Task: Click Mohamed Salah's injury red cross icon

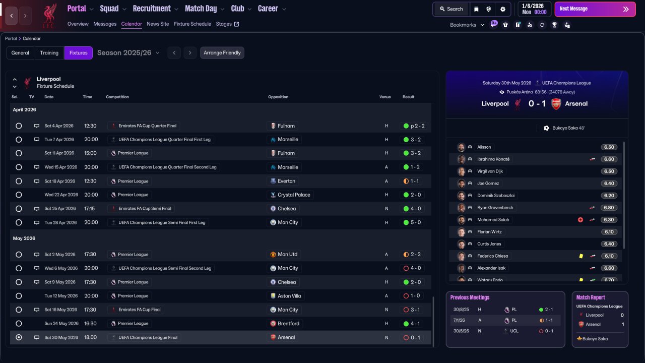Action: point(580,220)
